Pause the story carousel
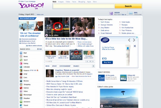The height and width of the screenshot is (108, 161). 90,61
